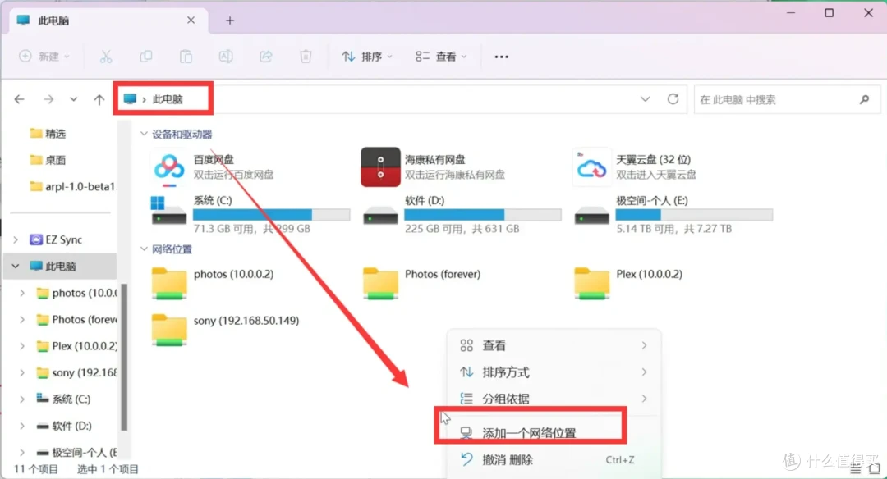Viewport: 887px width, 479px height.
Task: Select Photos (forever) network folder icon
Action: pyautogui.click(x=380, y=283)
